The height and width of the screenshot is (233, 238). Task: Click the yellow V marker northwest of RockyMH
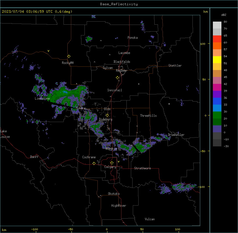coord(48,51)
